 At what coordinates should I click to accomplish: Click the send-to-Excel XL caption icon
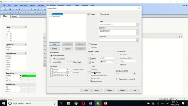(182, 37)
